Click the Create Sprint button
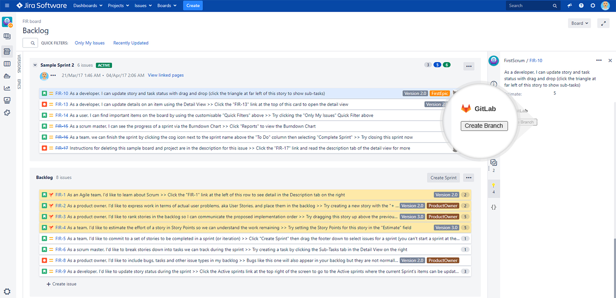 [x=443, y=178]
